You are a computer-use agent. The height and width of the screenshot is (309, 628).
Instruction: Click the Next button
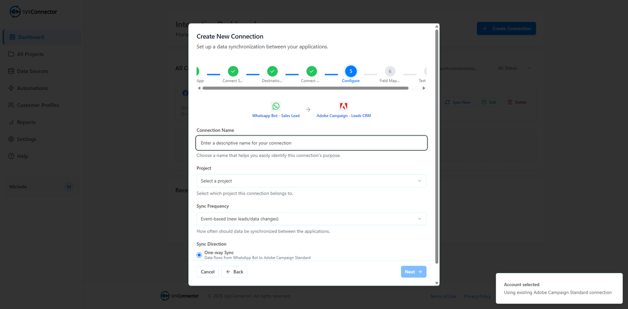pyautogui.click(x=414, y=272)
